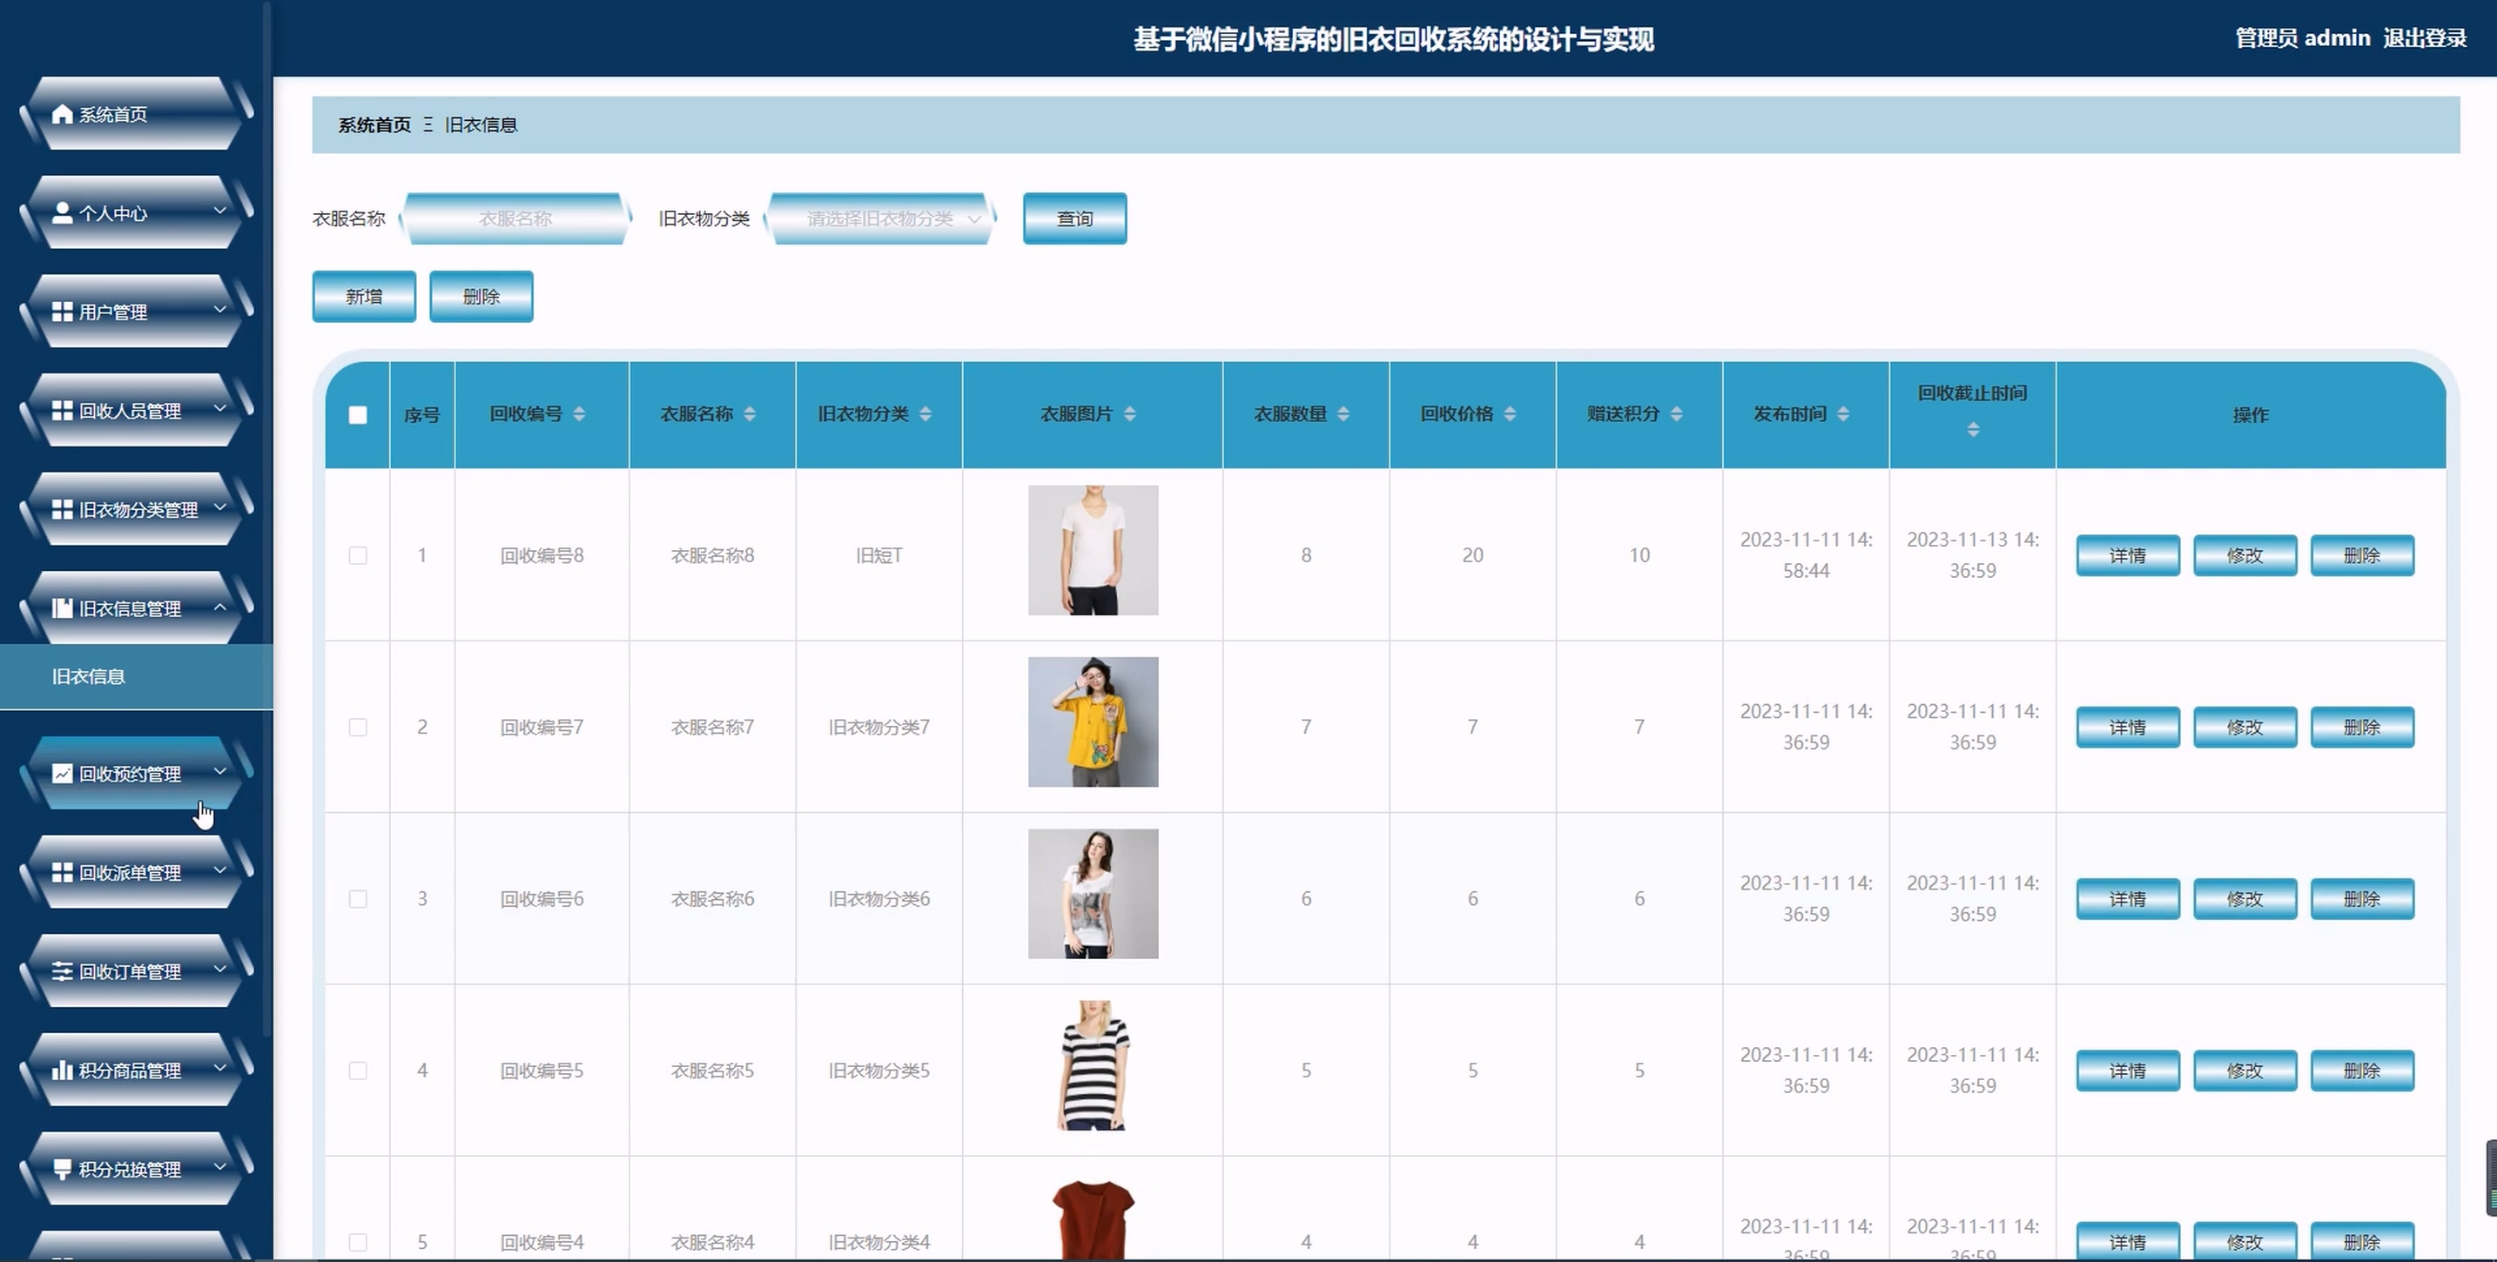Check the box for row 回收编号6
The image size is (2497, 1262).
(358, 898)
